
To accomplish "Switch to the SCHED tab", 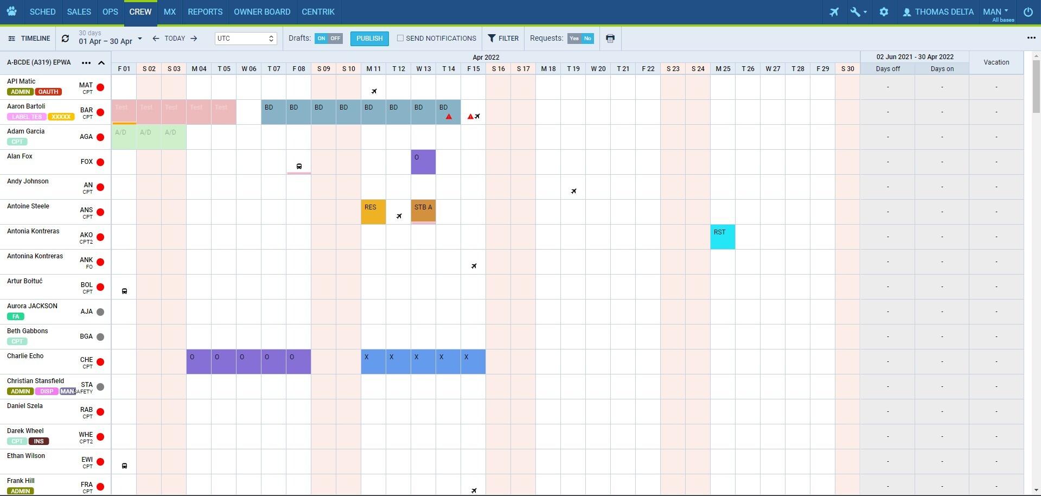I will point(42,12).
